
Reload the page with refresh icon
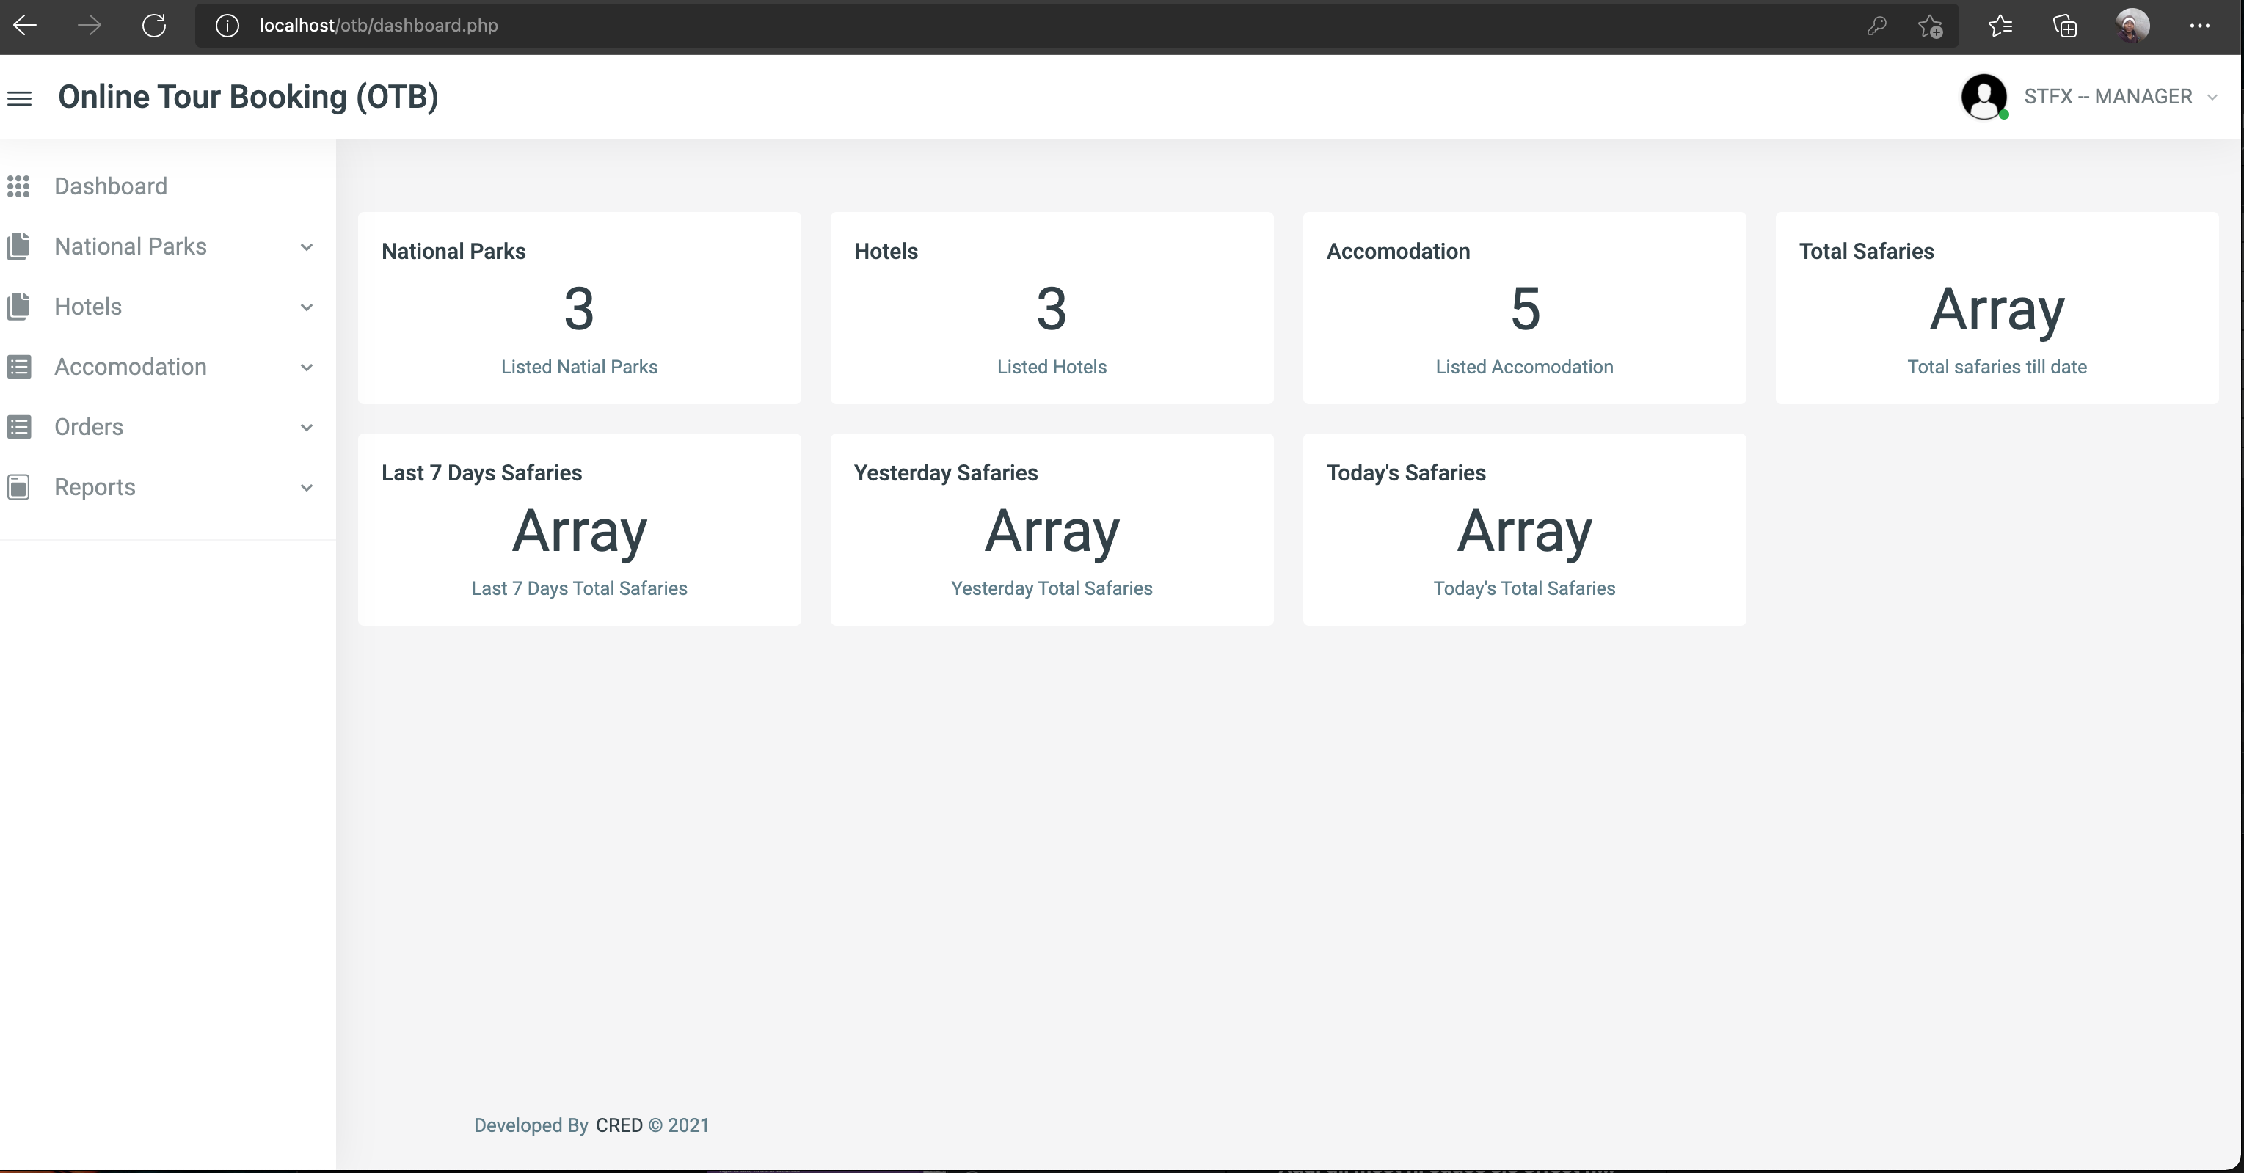154,25
